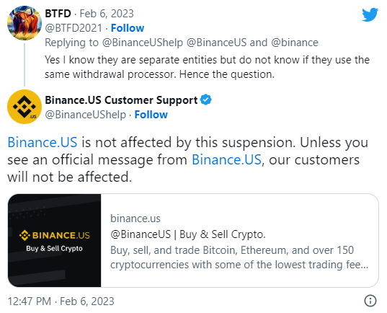Follow the @BinanceUShelp account
The width and height of the screenshot is (387, 313).
(x=151, y=115)
